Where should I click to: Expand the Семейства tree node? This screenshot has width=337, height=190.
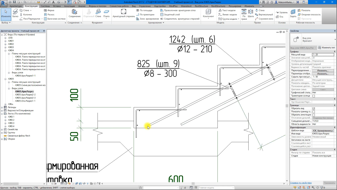point(2,130)
